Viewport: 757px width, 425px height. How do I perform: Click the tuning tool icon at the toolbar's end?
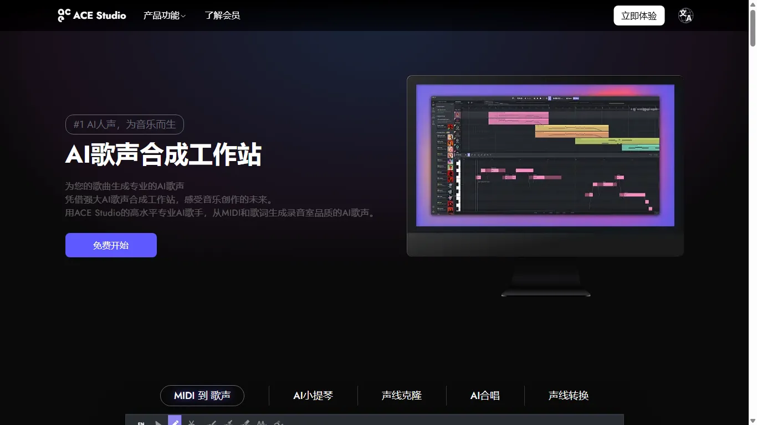(x=278, y=423)
